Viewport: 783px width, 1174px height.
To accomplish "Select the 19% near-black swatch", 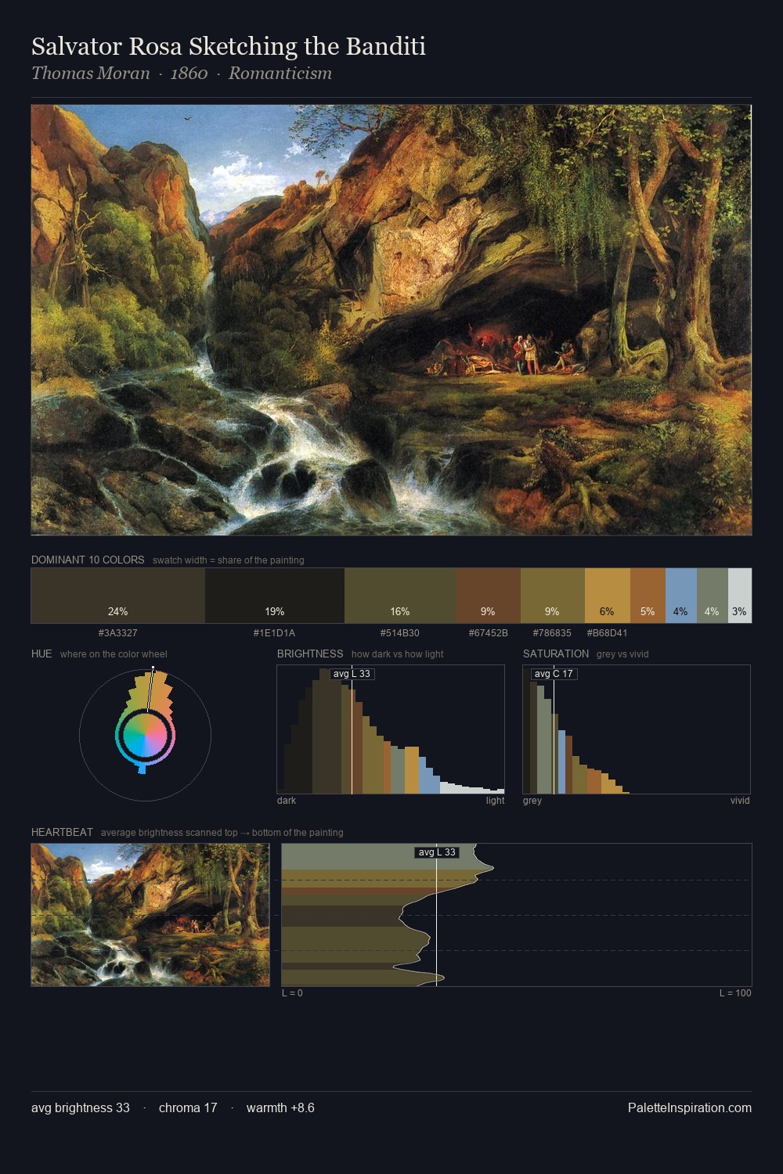I will pyautogui.click(x=275, y=596).
